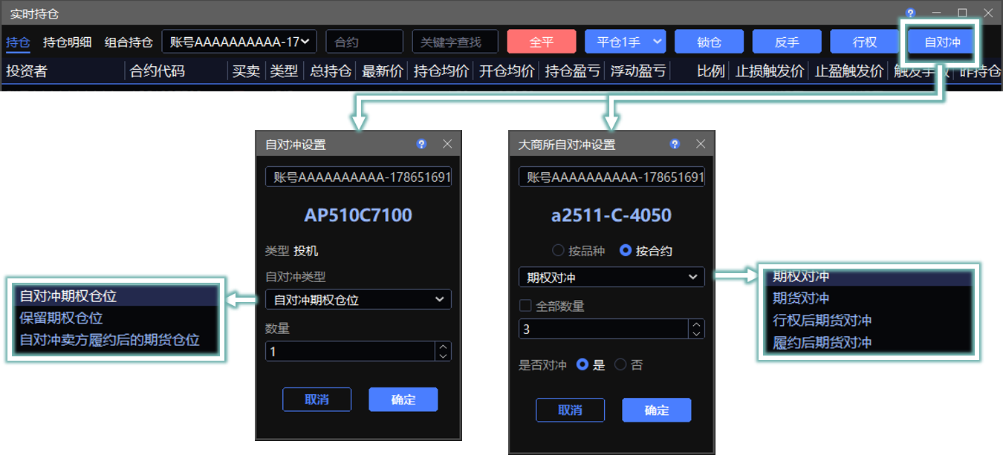Close the 大商所自对冲设置 dialog
This screenshot has width=1003, height=455.
[701, 144]
